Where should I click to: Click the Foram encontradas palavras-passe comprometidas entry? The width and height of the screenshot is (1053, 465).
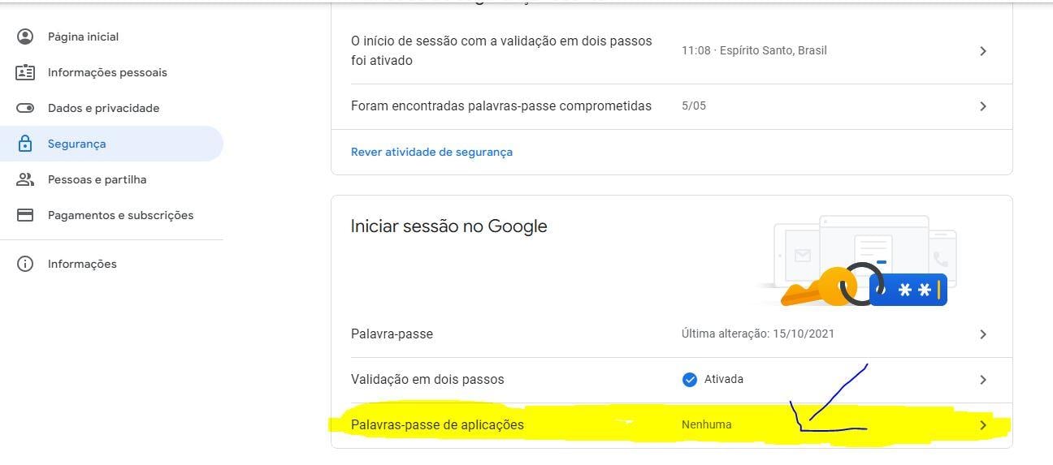pyautogui.click(x=671, y=106)
